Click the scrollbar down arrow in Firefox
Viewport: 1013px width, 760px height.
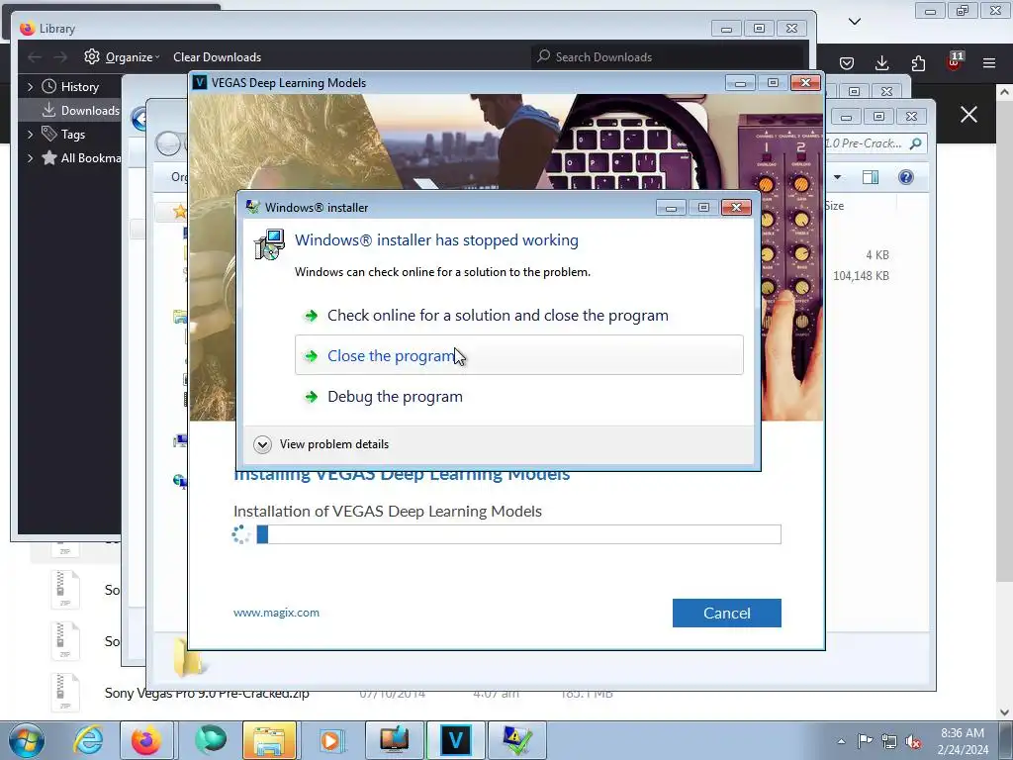tap(1005, 712)
